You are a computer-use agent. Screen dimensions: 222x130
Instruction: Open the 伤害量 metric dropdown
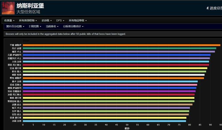point(9,20)
